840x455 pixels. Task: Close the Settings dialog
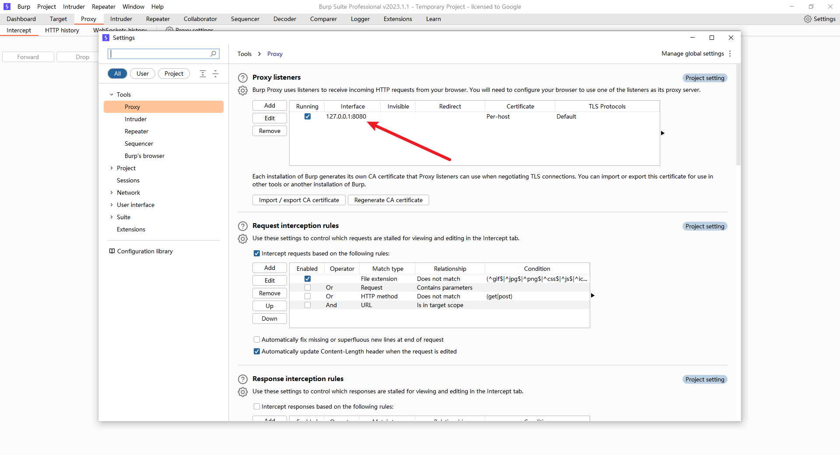(x=731, y=38)
